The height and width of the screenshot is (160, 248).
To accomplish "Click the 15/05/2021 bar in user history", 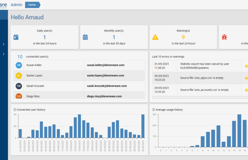I will [79, 126].
